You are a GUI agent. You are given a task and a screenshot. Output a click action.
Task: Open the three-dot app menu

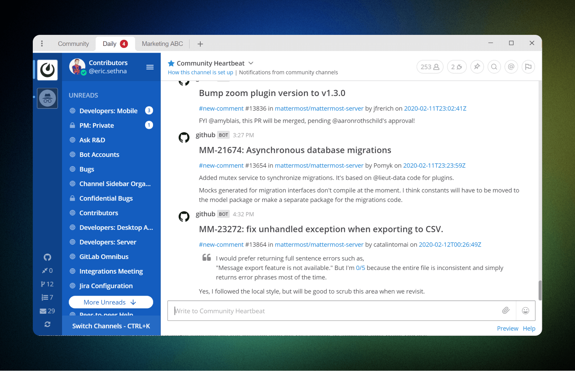pos(42,43)
